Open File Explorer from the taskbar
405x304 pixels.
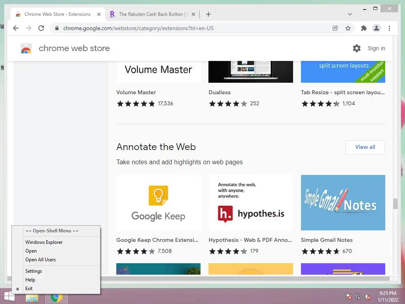click(x=32, y=298)
